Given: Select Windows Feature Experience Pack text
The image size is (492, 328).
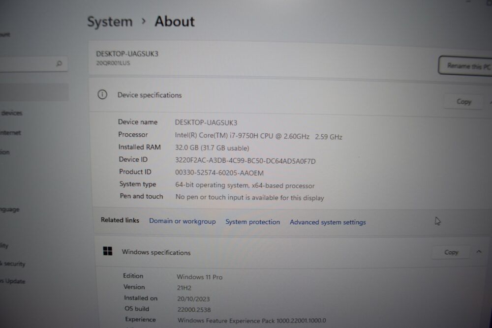Looking at the screenshot, I should click(x=251, y=321).
